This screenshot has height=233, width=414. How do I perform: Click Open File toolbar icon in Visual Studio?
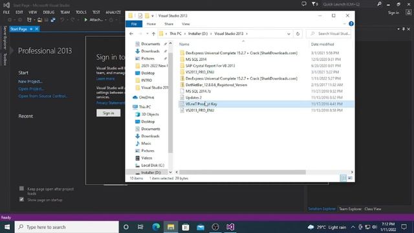39,19
